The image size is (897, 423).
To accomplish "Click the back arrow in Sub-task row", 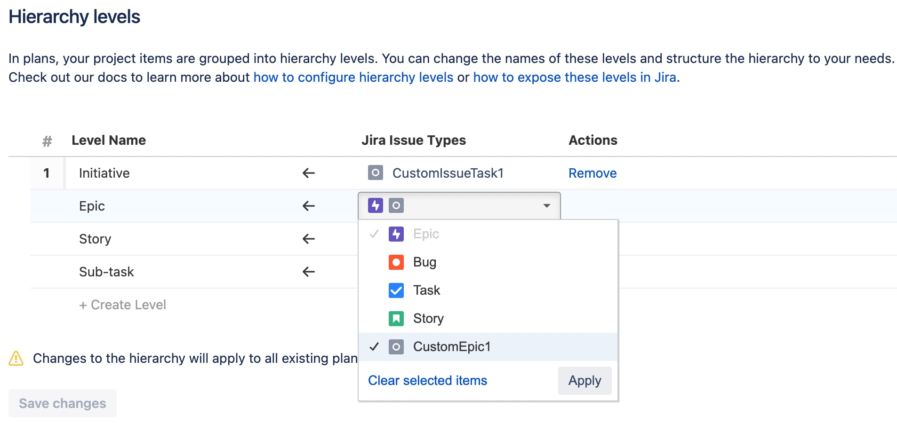I will coord(309,272).
